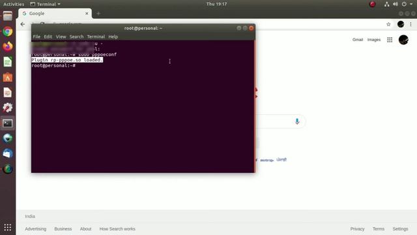This screenshot has height=235, width=417.
Task: Open power icon in top bar
Action: point(404,4)
